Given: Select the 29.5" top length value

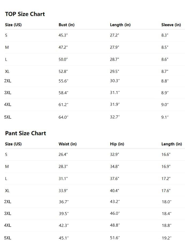Looking at the screenshot, I should click(115, 71).
